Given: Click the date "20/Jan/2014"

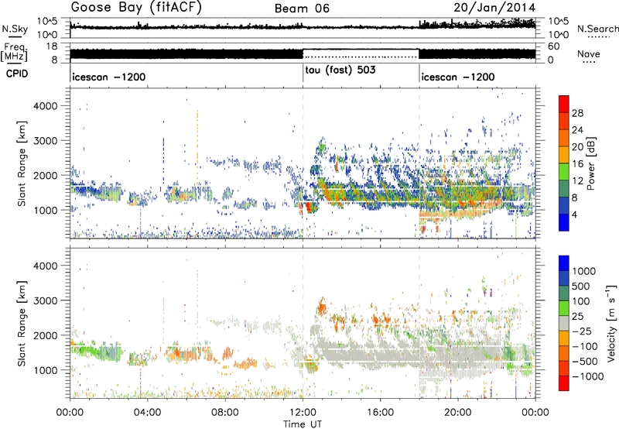Looking at the screenshot, I should pos(494,8).
